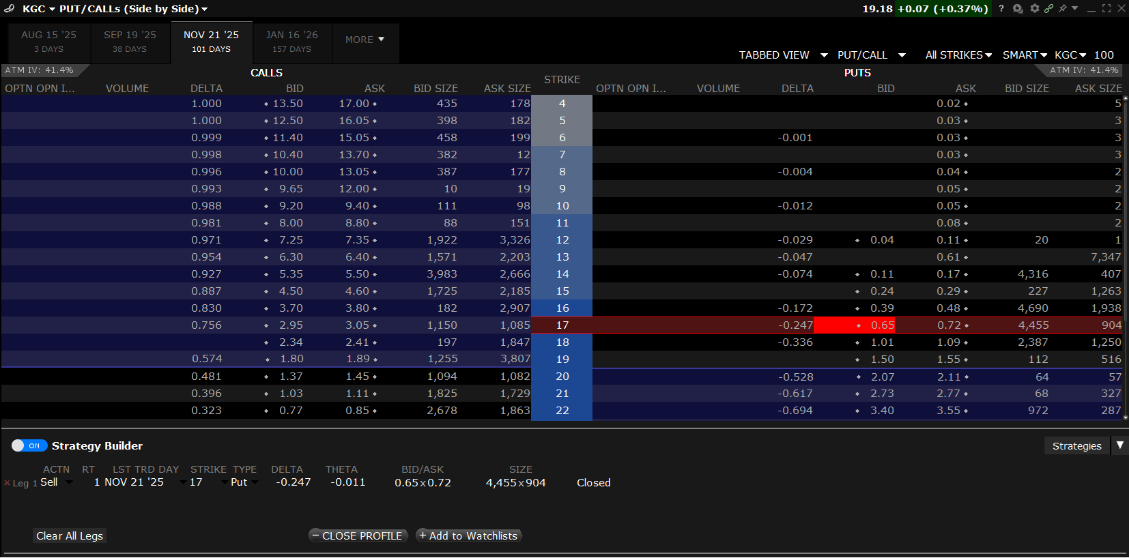
Task: Expand the title bar options arrow
Action: (x=1075, y=8)
